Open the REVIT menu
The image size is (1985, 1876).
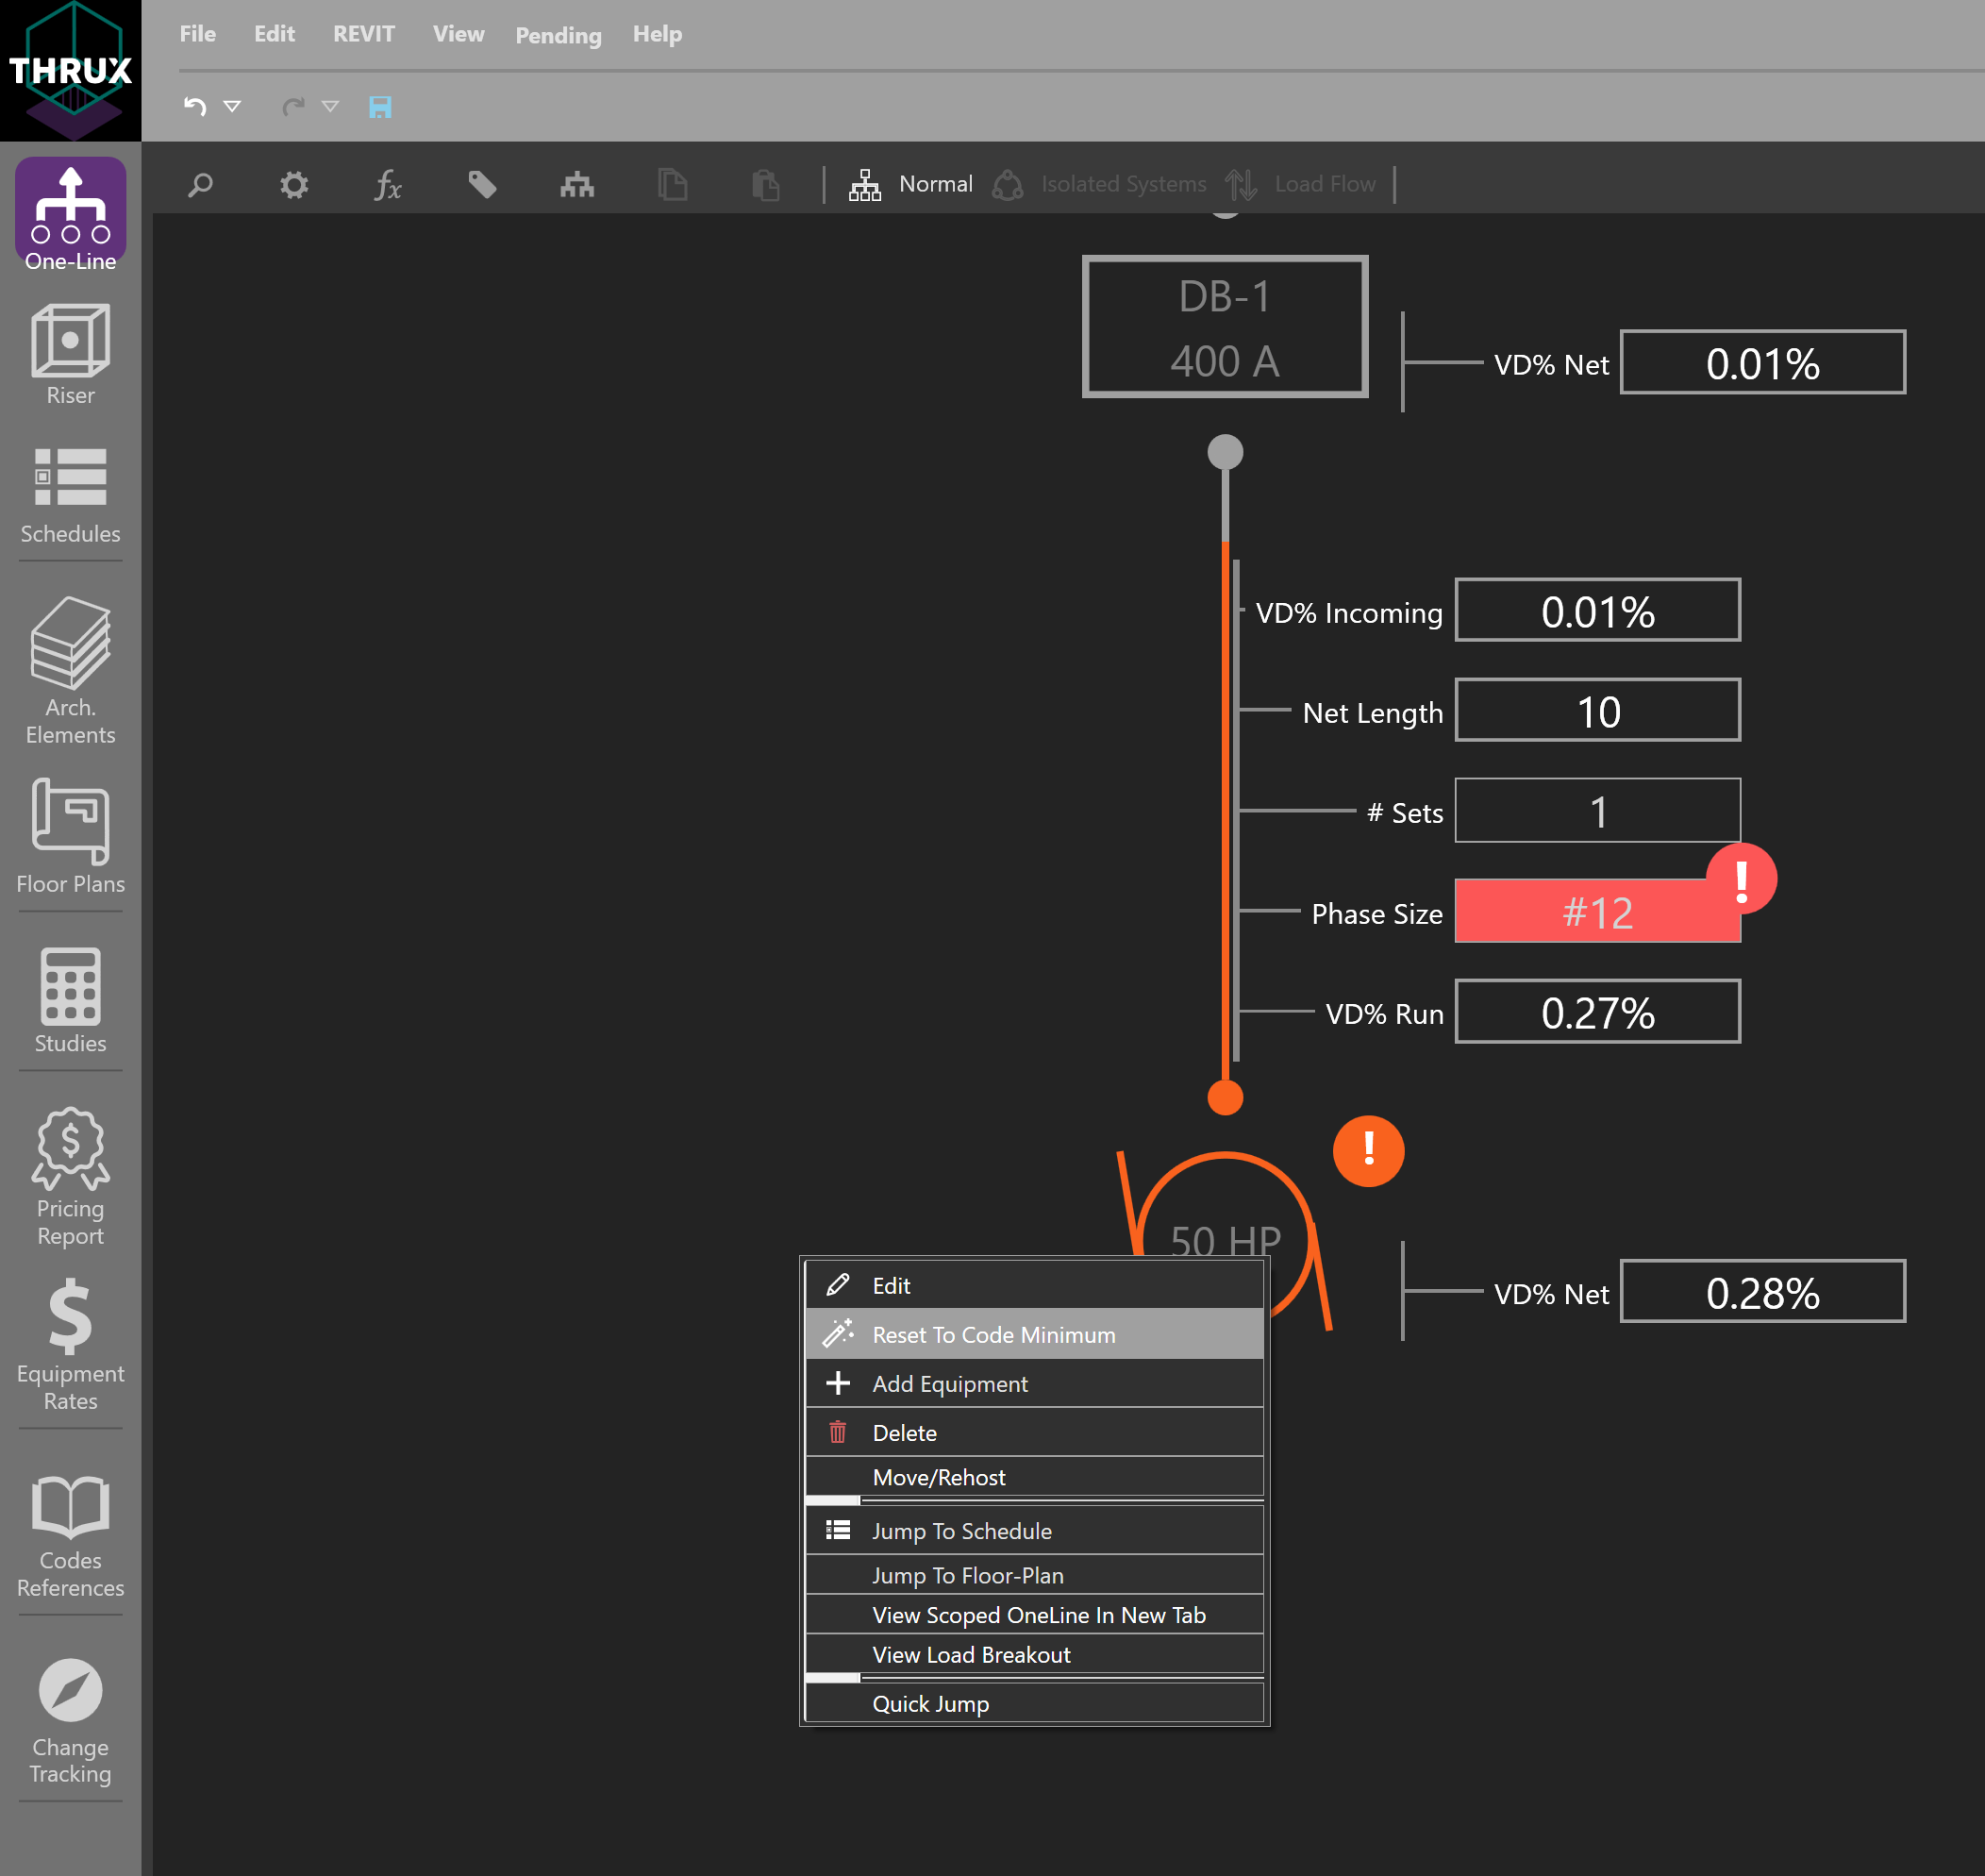[x=363, y=34]
